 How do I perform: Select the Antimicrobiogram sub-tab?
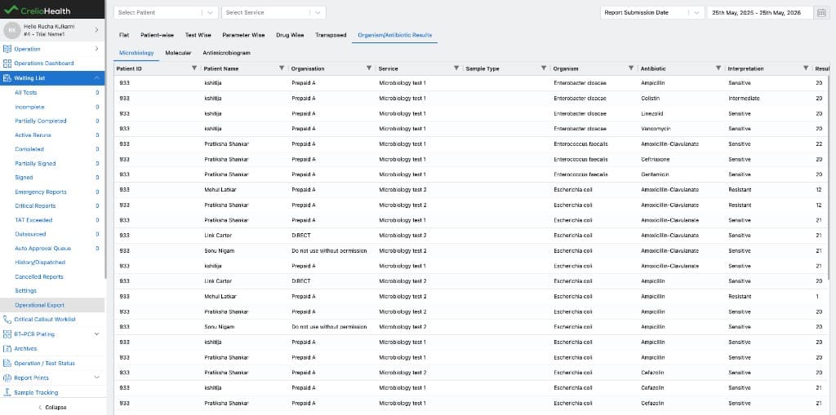pyautogui.click(x=227, y=53)
